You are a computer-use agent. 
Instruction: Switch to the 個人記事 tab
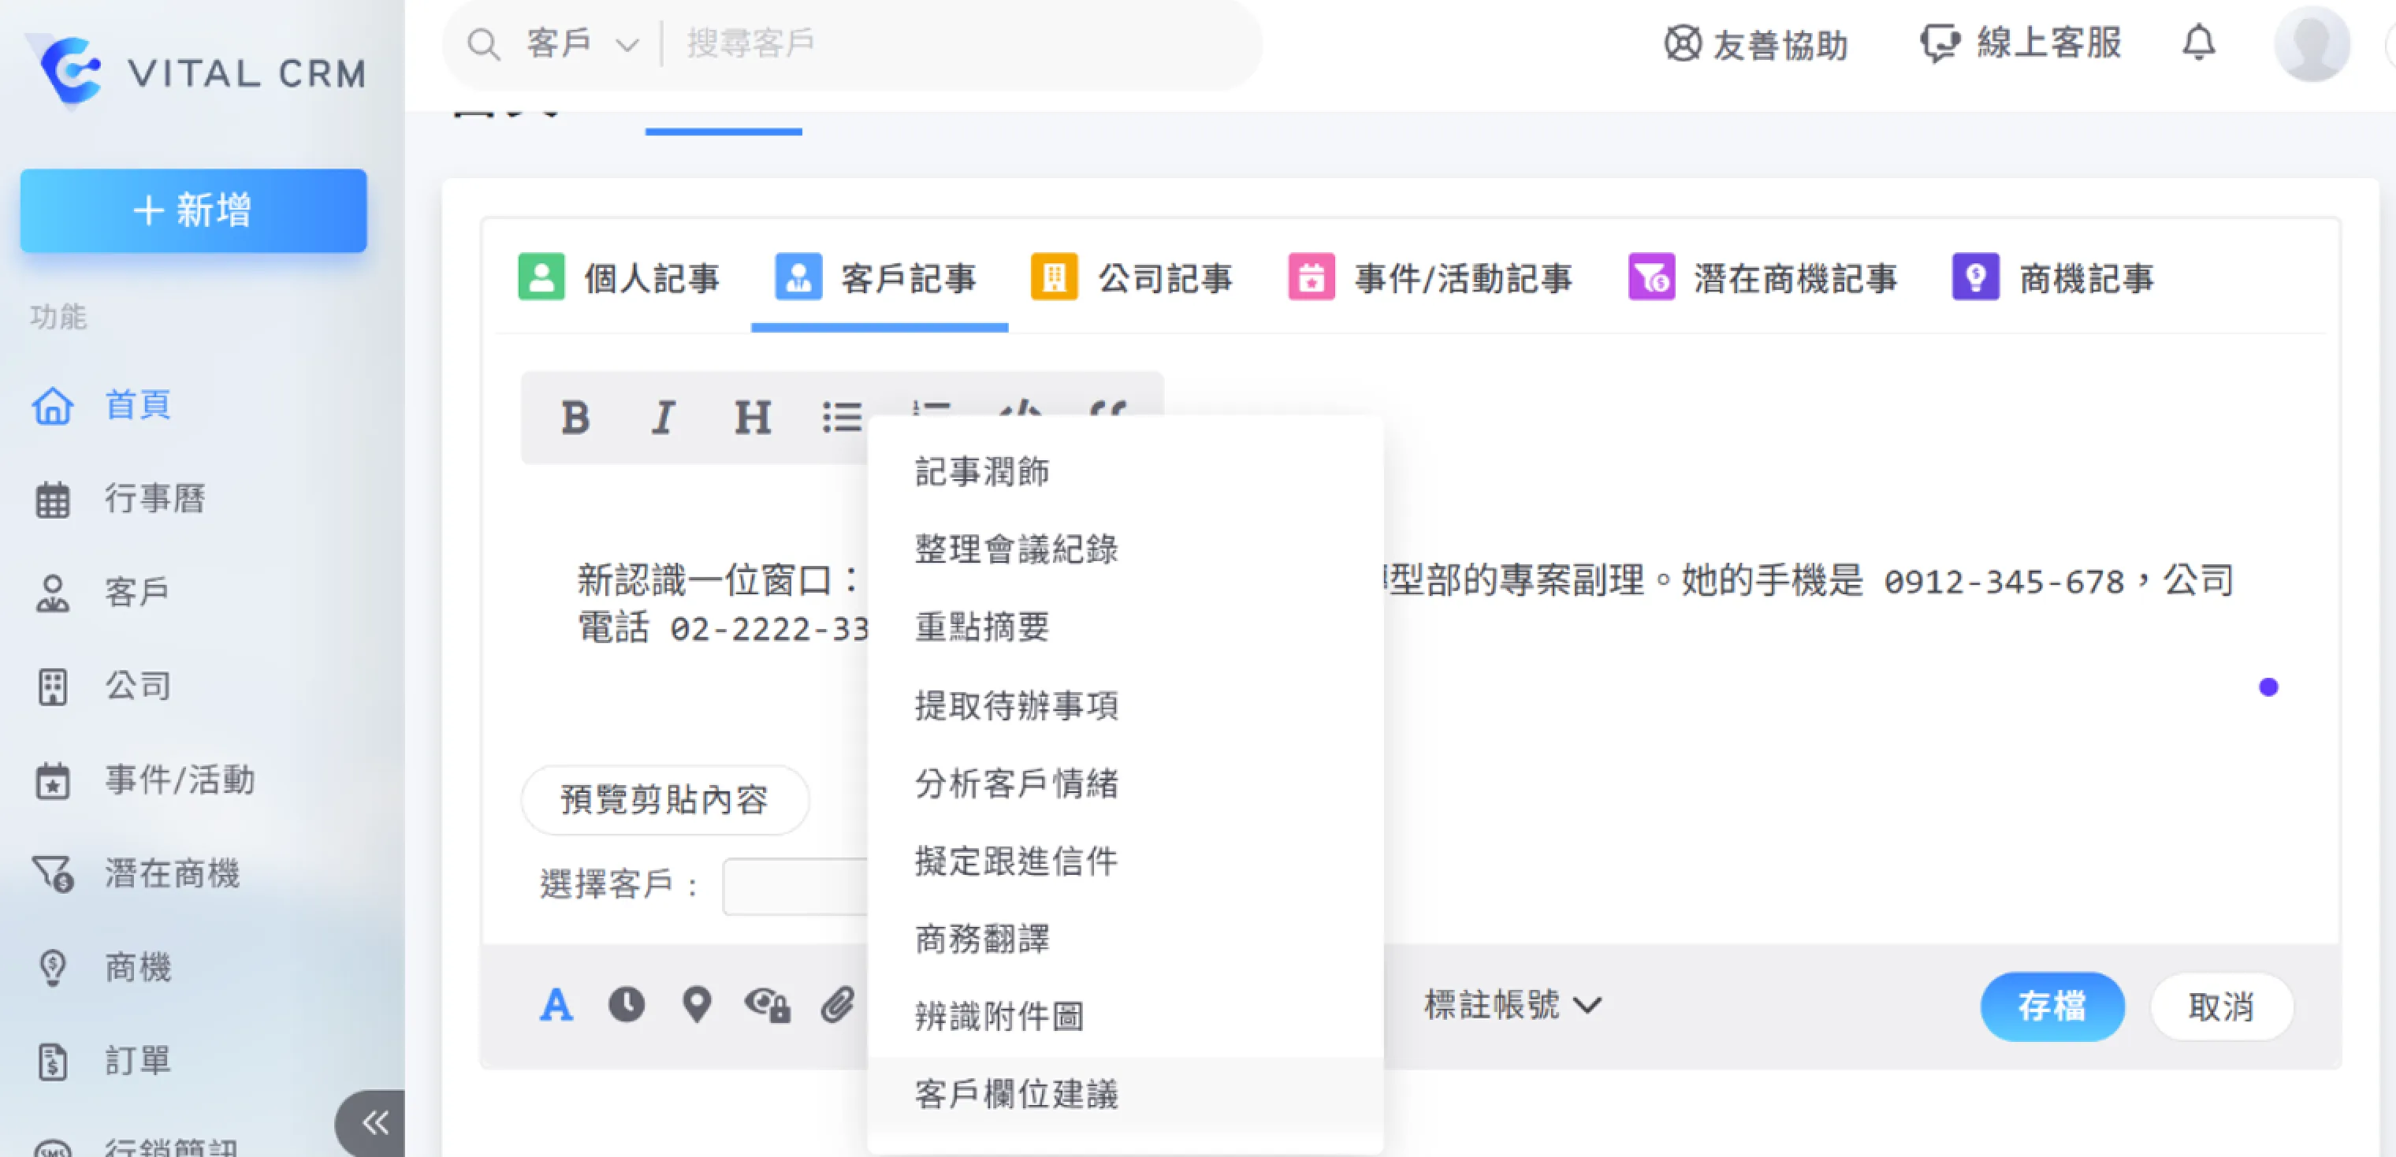point(619,277)
